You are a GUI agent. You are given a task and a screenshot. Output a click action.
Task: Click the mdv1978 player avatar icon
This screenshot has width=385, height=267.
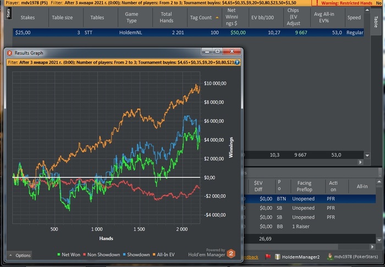(x=330, y=257)
